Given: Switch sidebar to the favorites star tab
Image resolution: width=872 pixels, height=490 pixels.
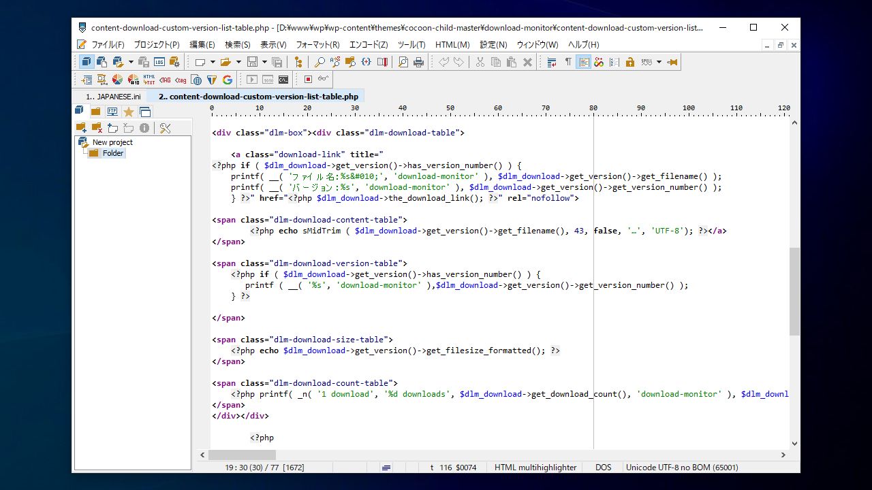Looking at the screenshot, I should click(128, 112).
